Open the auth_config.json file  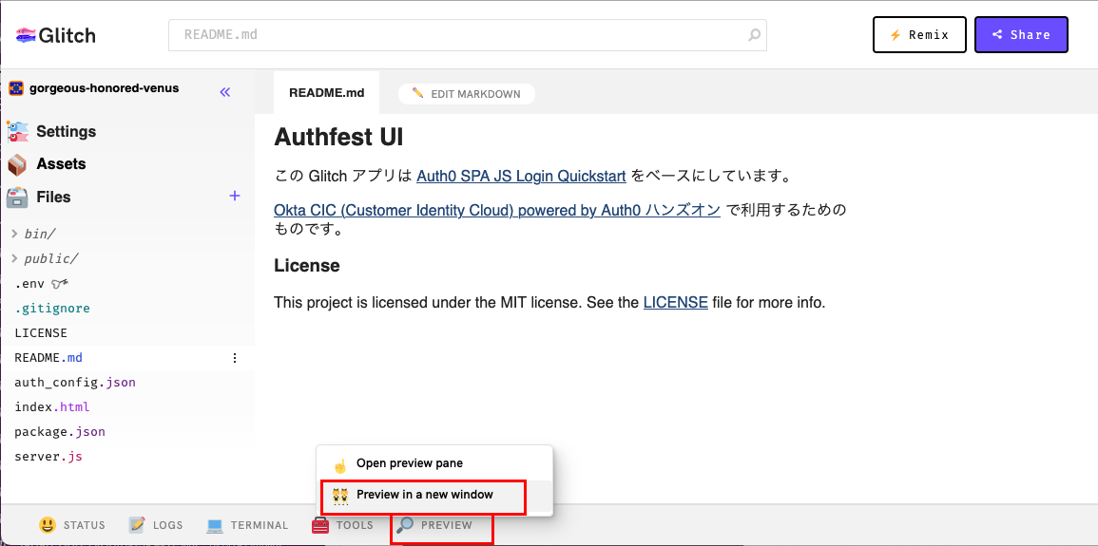pyautogui.click(x=75, y=383)
